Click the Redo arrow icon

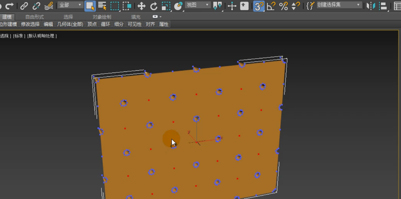[x=10, y=6]
